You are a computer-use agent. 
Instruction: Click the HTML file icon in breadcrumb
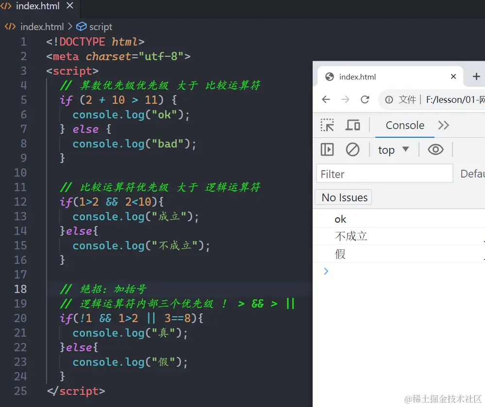point(10,27)
